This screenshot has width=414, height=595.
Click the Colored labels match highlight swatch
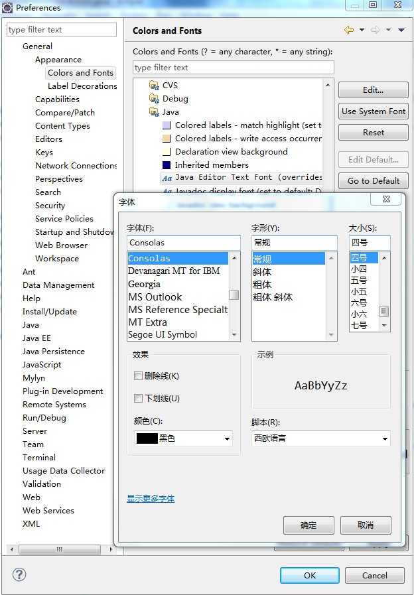(x=167, y=125)
